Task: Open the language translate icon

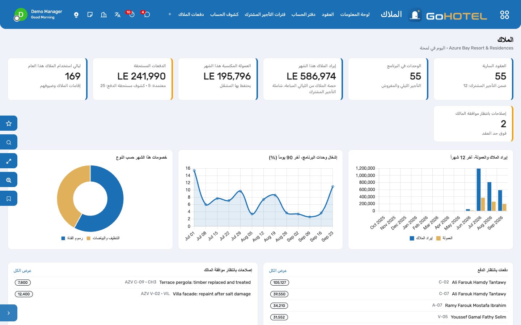Action: [118, 15]
